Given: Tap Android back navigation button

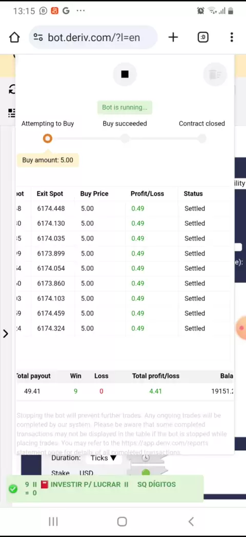Looking at the screenshot, I should click(191, 522).
